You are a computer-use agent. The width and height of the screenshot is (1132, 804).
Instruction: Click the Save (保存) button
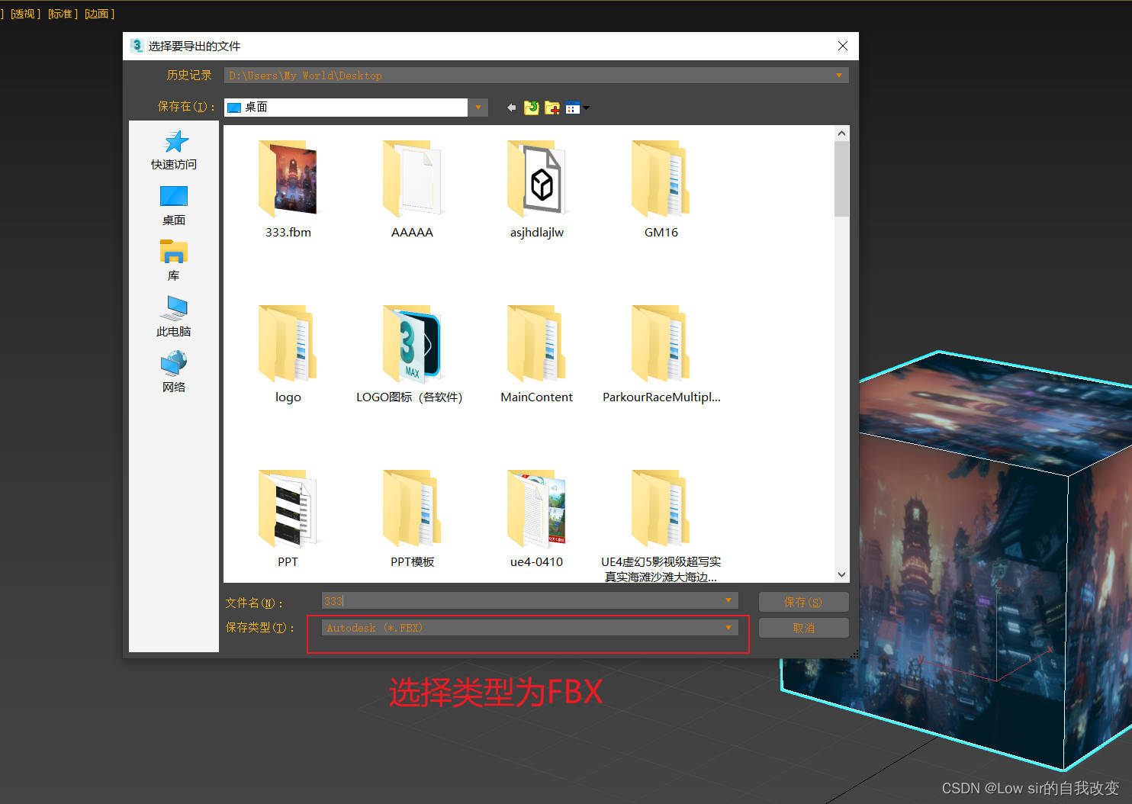tap(803, 602)
